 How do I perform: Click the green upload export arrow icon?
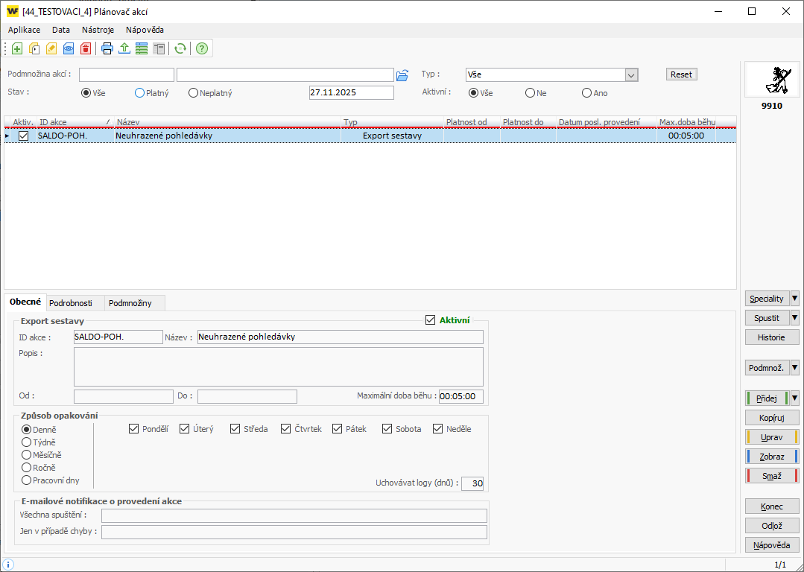(x=124, y=49)
